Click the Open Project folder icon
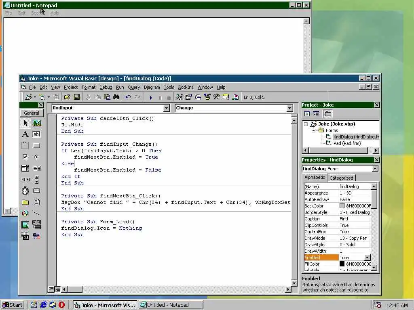Image resolution: width=414 pixels, height=310 pixels. pos(68,97)
